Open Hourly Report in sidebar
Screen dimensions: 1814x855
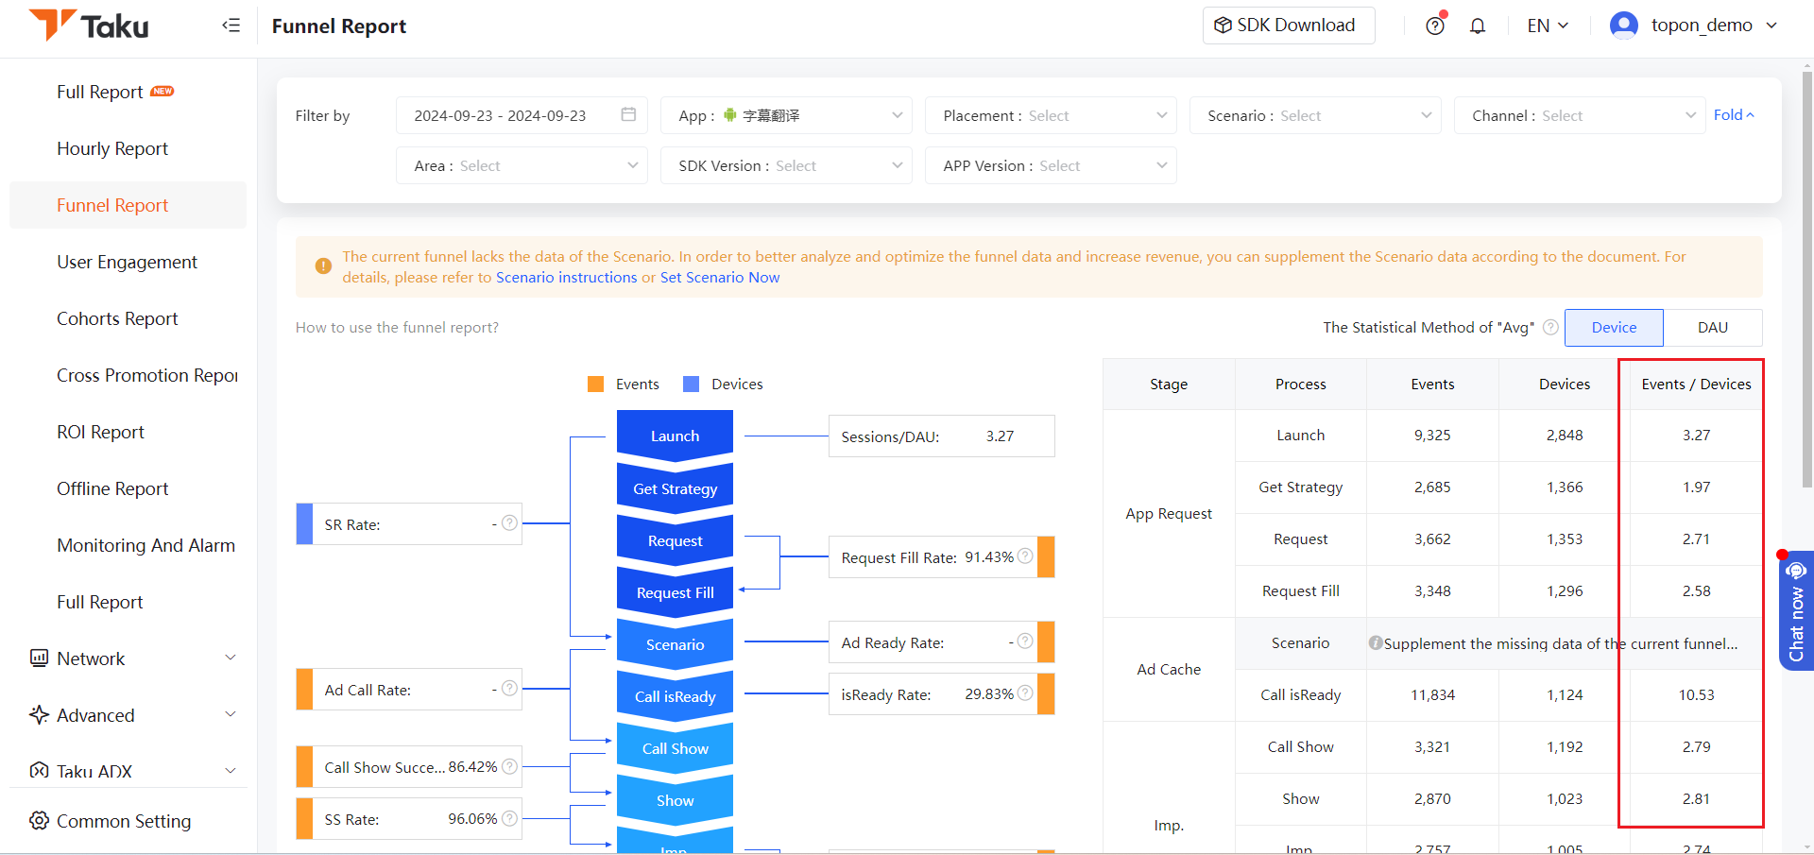point(112,148)
